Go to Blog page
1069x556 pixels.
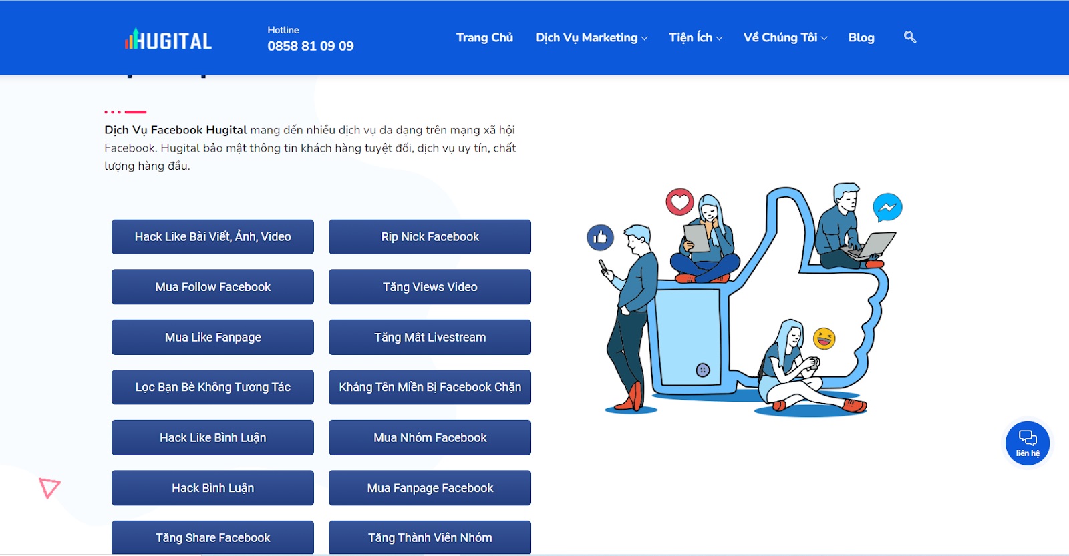click(x=861, y=37)
